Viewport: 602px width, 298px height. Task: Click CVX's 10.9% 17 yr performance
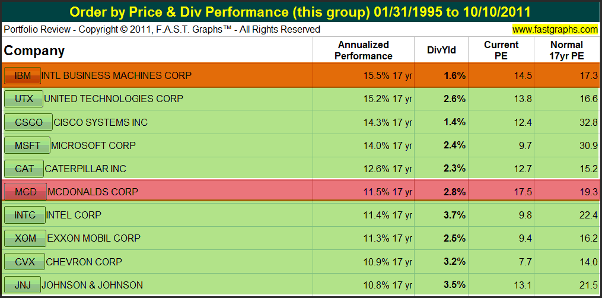388,262
